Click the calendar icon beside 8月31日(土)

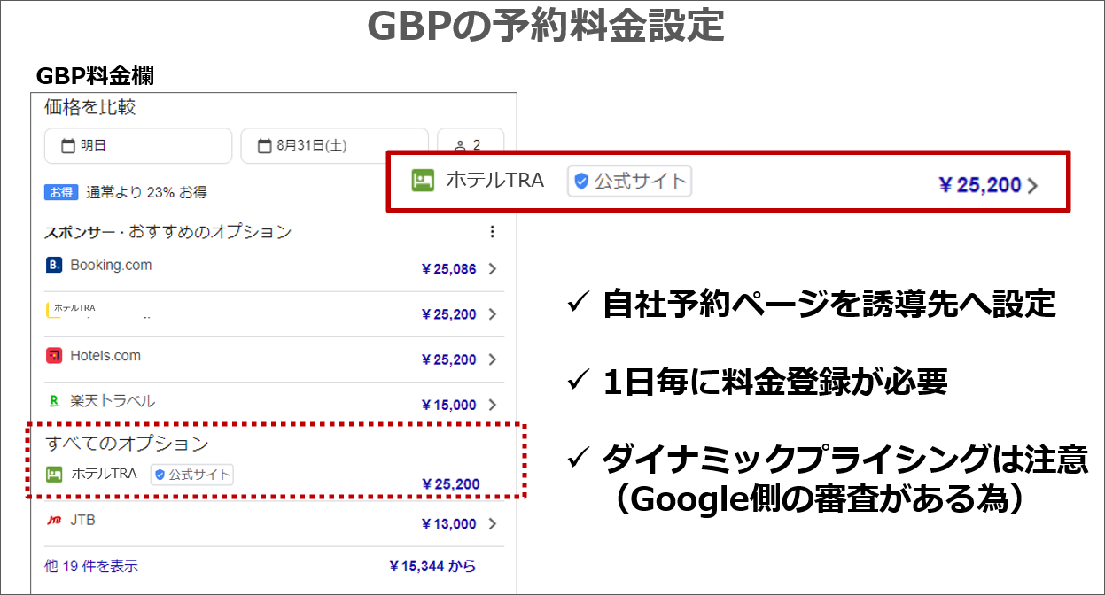(x=264, y=147)
